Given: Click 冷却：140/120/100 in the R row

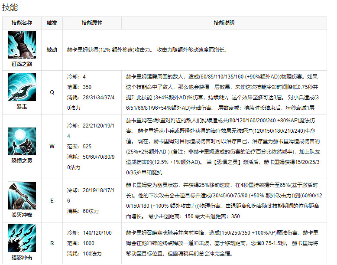Looking at the screenshot, I should 89,233.
